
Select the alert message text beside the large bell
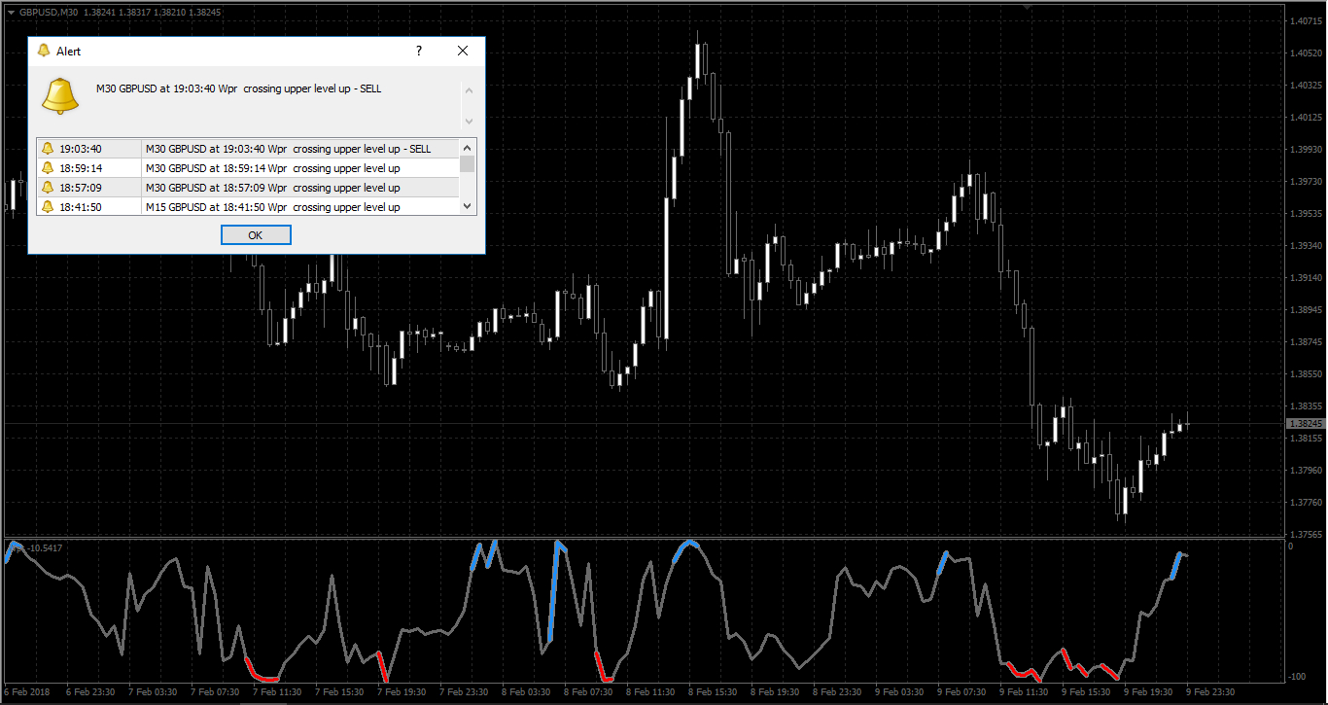[x=238, y=88]
